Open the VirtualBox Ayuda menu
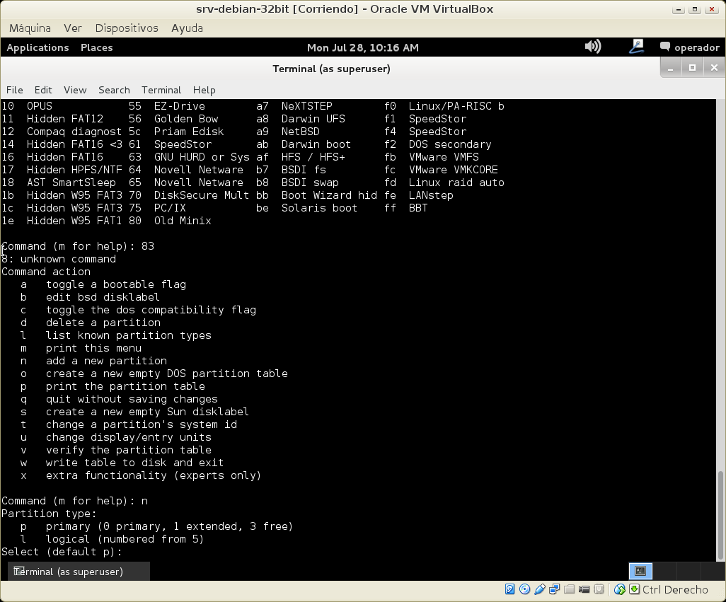This screenshot has height=602, width=726. [187, 28]
